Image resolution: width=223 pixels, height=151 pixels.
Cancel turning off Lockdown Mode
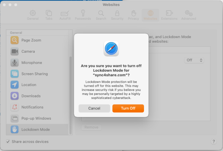click(x=94, y=108)
